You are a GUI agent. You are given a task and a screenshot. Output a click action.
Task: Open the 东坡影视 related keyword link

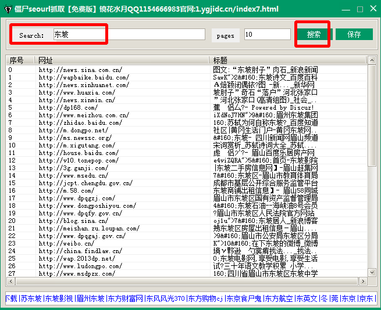pyautogui.click(x=59, y=298)
